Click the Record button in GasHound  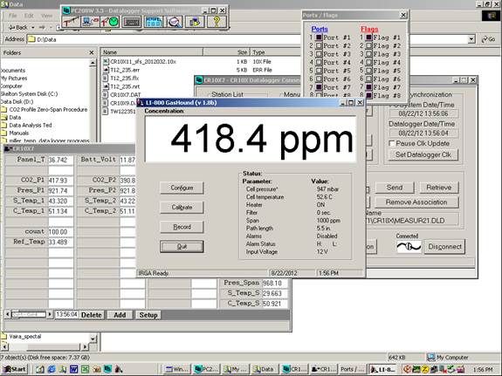tap(182, 227)
